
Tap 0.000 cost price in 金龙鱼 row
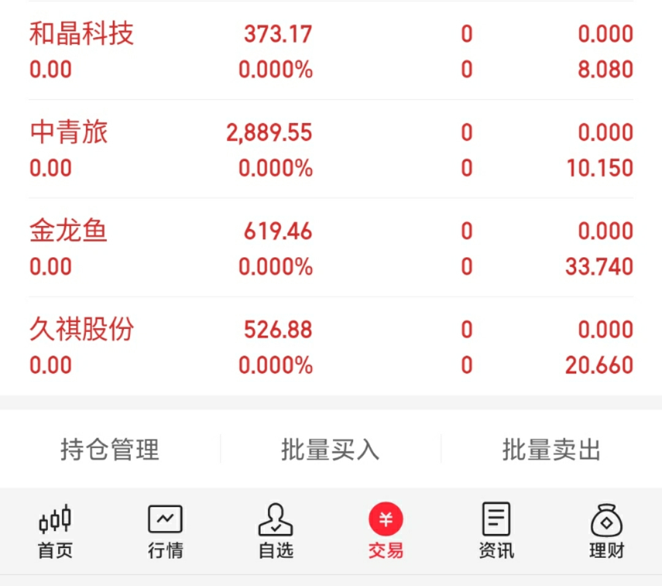click(606, 231)
